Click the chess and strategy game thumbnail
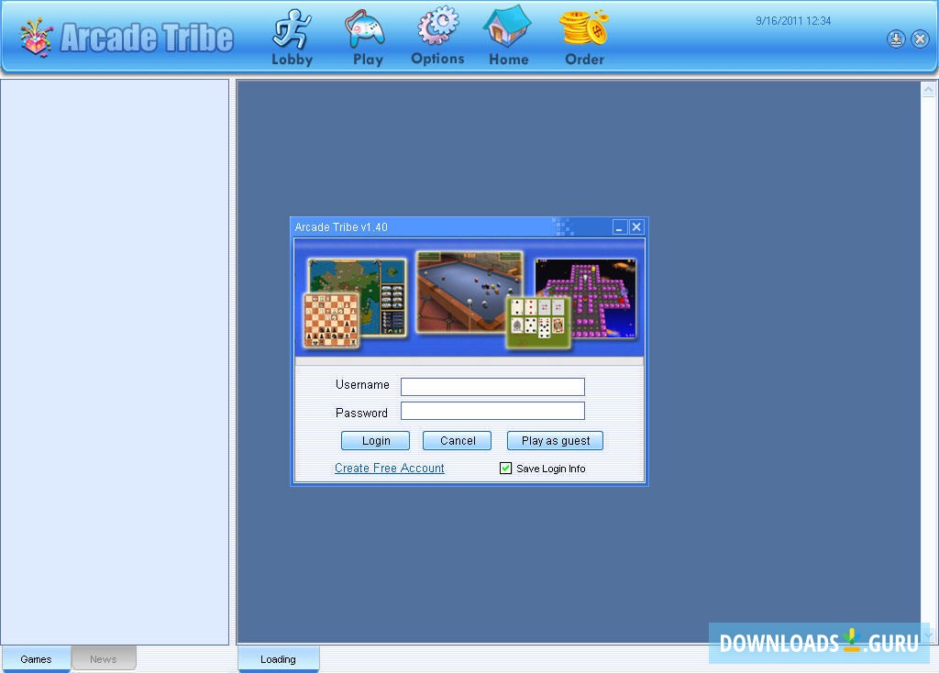 coord(355,303)
